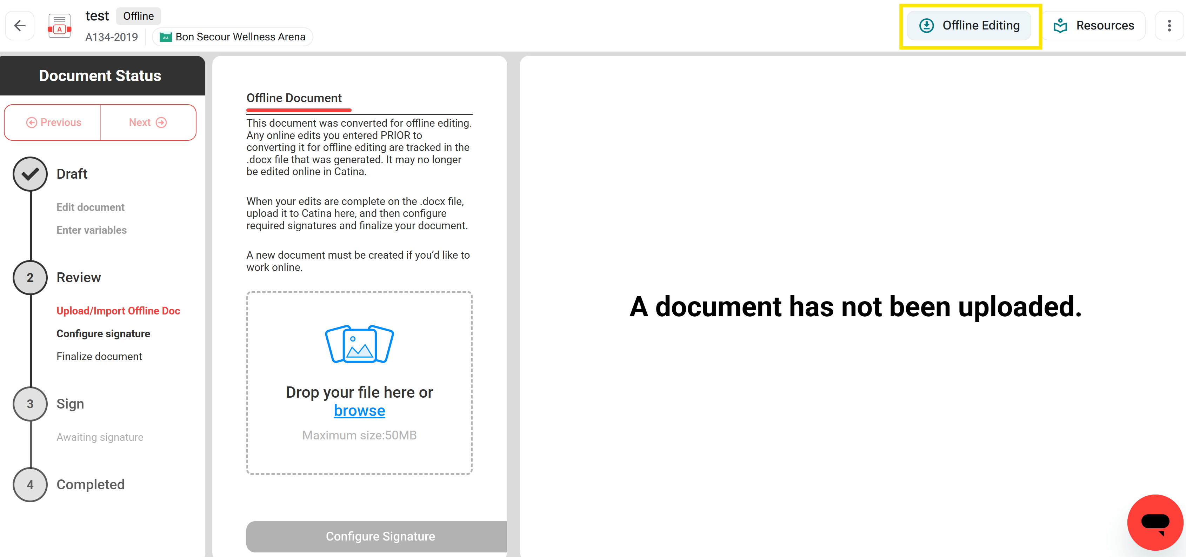The height and width of the screenshot is (557, 1186).
Task: Click the Awaiting signature sub-step
Action: click(100, 437)
